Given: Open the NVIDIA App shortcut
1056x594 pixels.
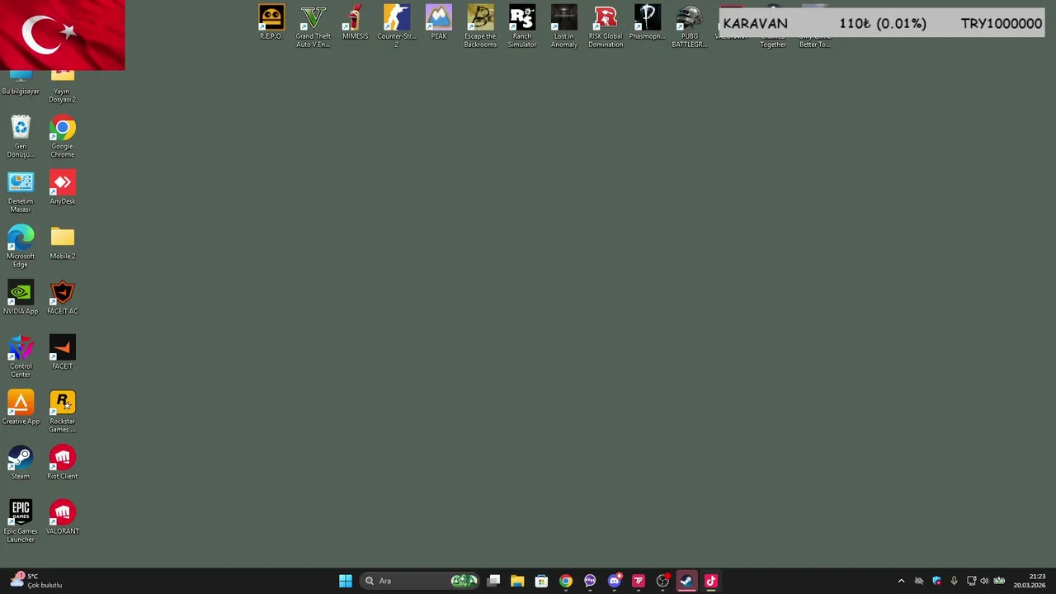Looking at the screenshot, I should (x=21, y=298).
